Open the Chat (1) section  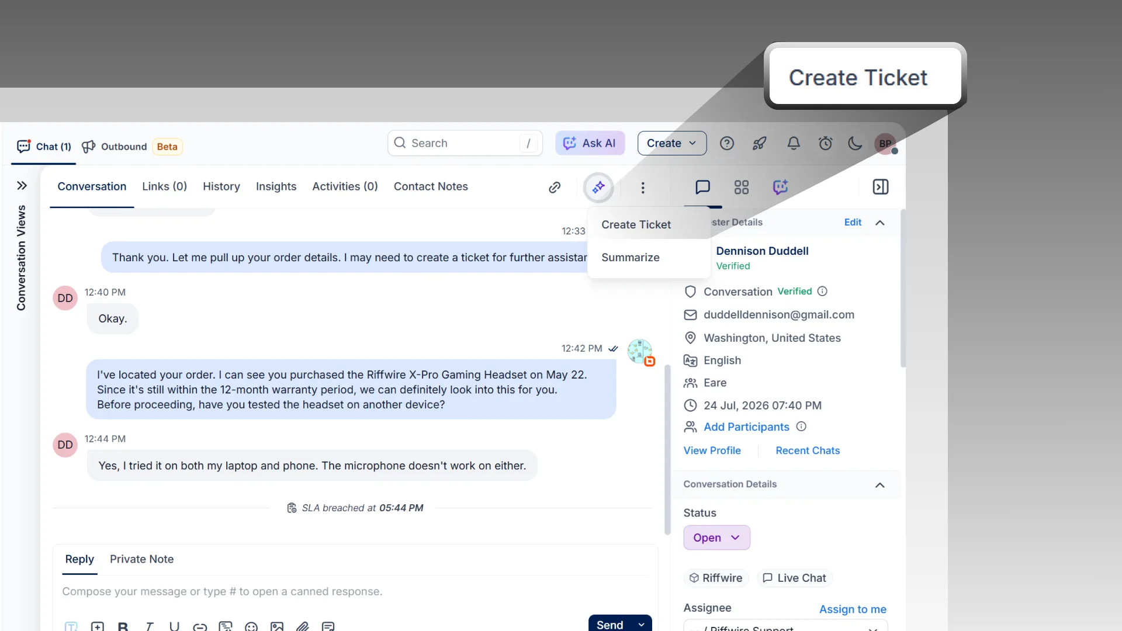[x=44, y=146]
